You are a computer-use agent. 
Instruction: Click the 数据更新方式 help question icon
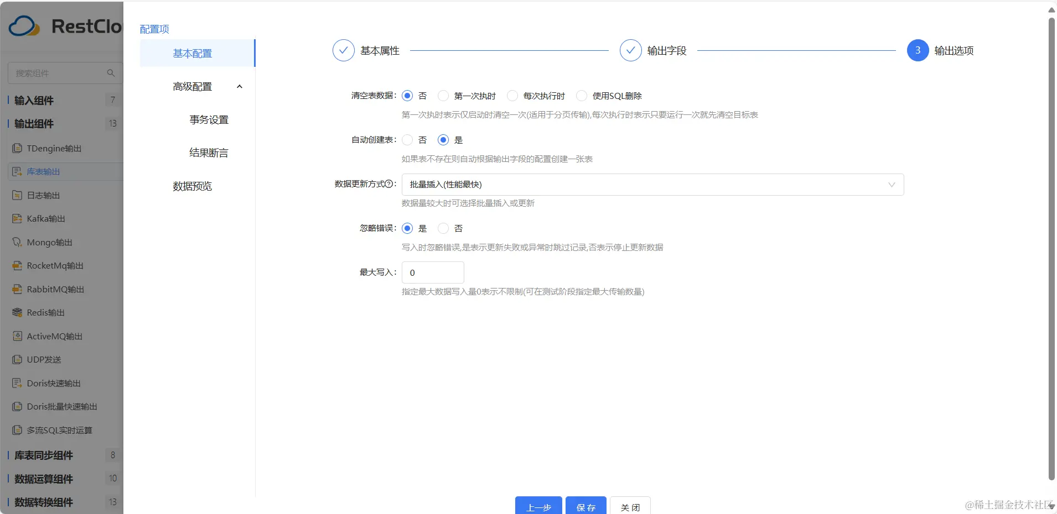point(388,184)
